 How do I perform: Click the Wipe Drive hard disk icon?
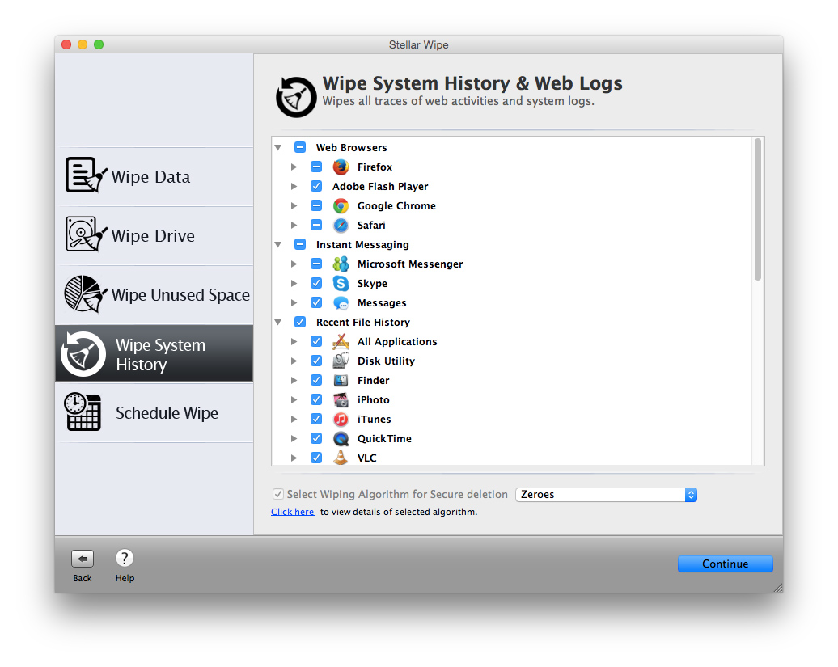coord(85,234)
